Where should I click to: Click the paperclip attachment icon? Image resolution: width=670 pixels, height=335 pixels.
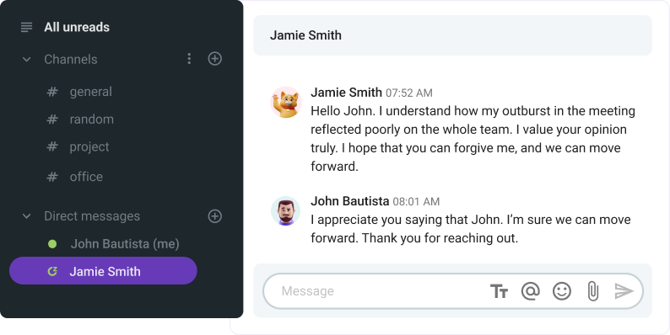tap(593, 291)
